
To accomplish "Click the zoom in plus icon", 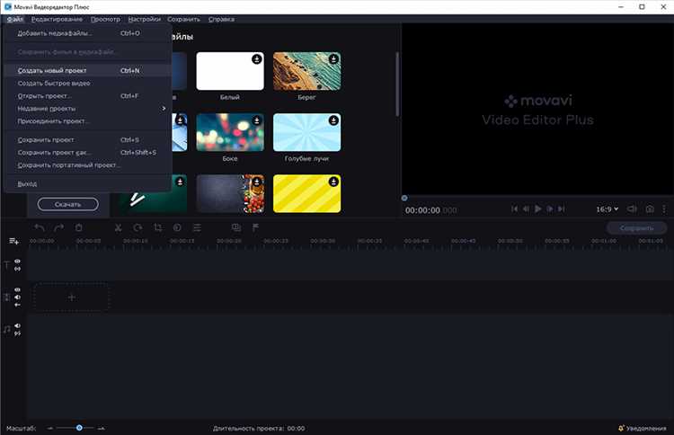I will (101, 428).
